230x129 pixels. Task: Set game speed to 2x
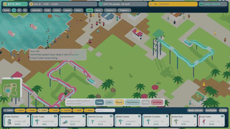pos(19,10)
